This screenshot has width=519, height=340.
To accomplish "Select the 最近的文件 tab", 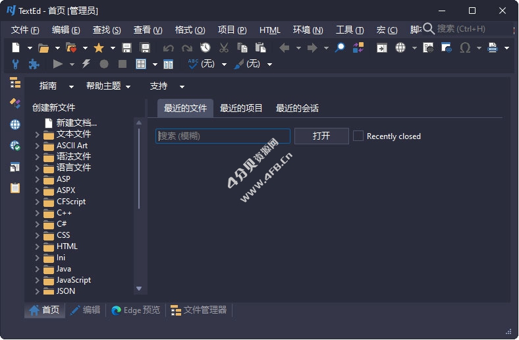I will pyautogui.click(x=185, y=108).
